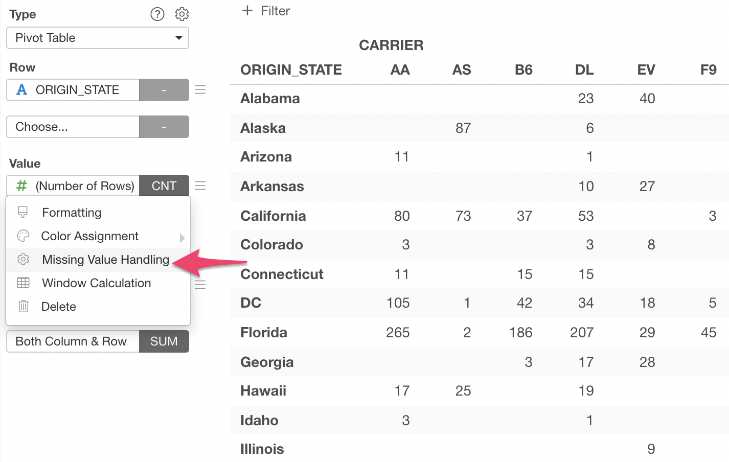This screenshot has width=729, height=462.
Task: Click the trash icon for Delete
Action: [x=24, y=306]
